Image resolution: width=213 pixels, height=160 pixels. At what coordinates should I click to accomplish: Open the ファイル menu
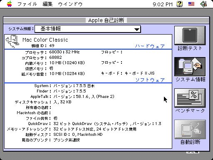(x=27, y=4)
